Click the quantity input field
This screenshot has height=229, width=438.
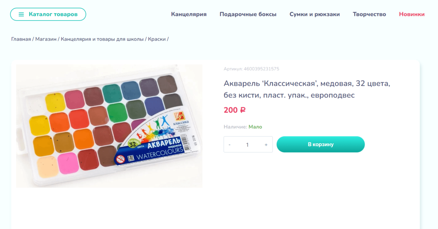click(x=247, y=145)
